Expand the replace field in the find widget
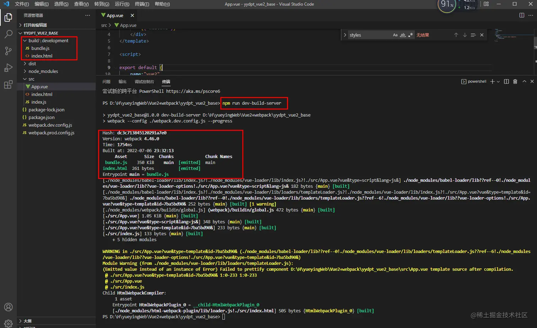The image size is (537, 328). tap(345, 35)
